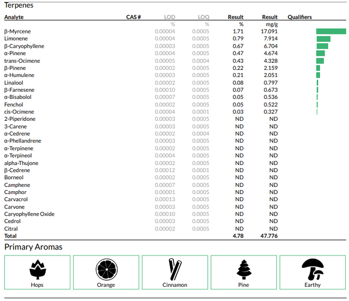The width and height of the screenshot is (349, 301).
Task: Click the Earthy mushroom icon
Action: [x=312, y=269]
